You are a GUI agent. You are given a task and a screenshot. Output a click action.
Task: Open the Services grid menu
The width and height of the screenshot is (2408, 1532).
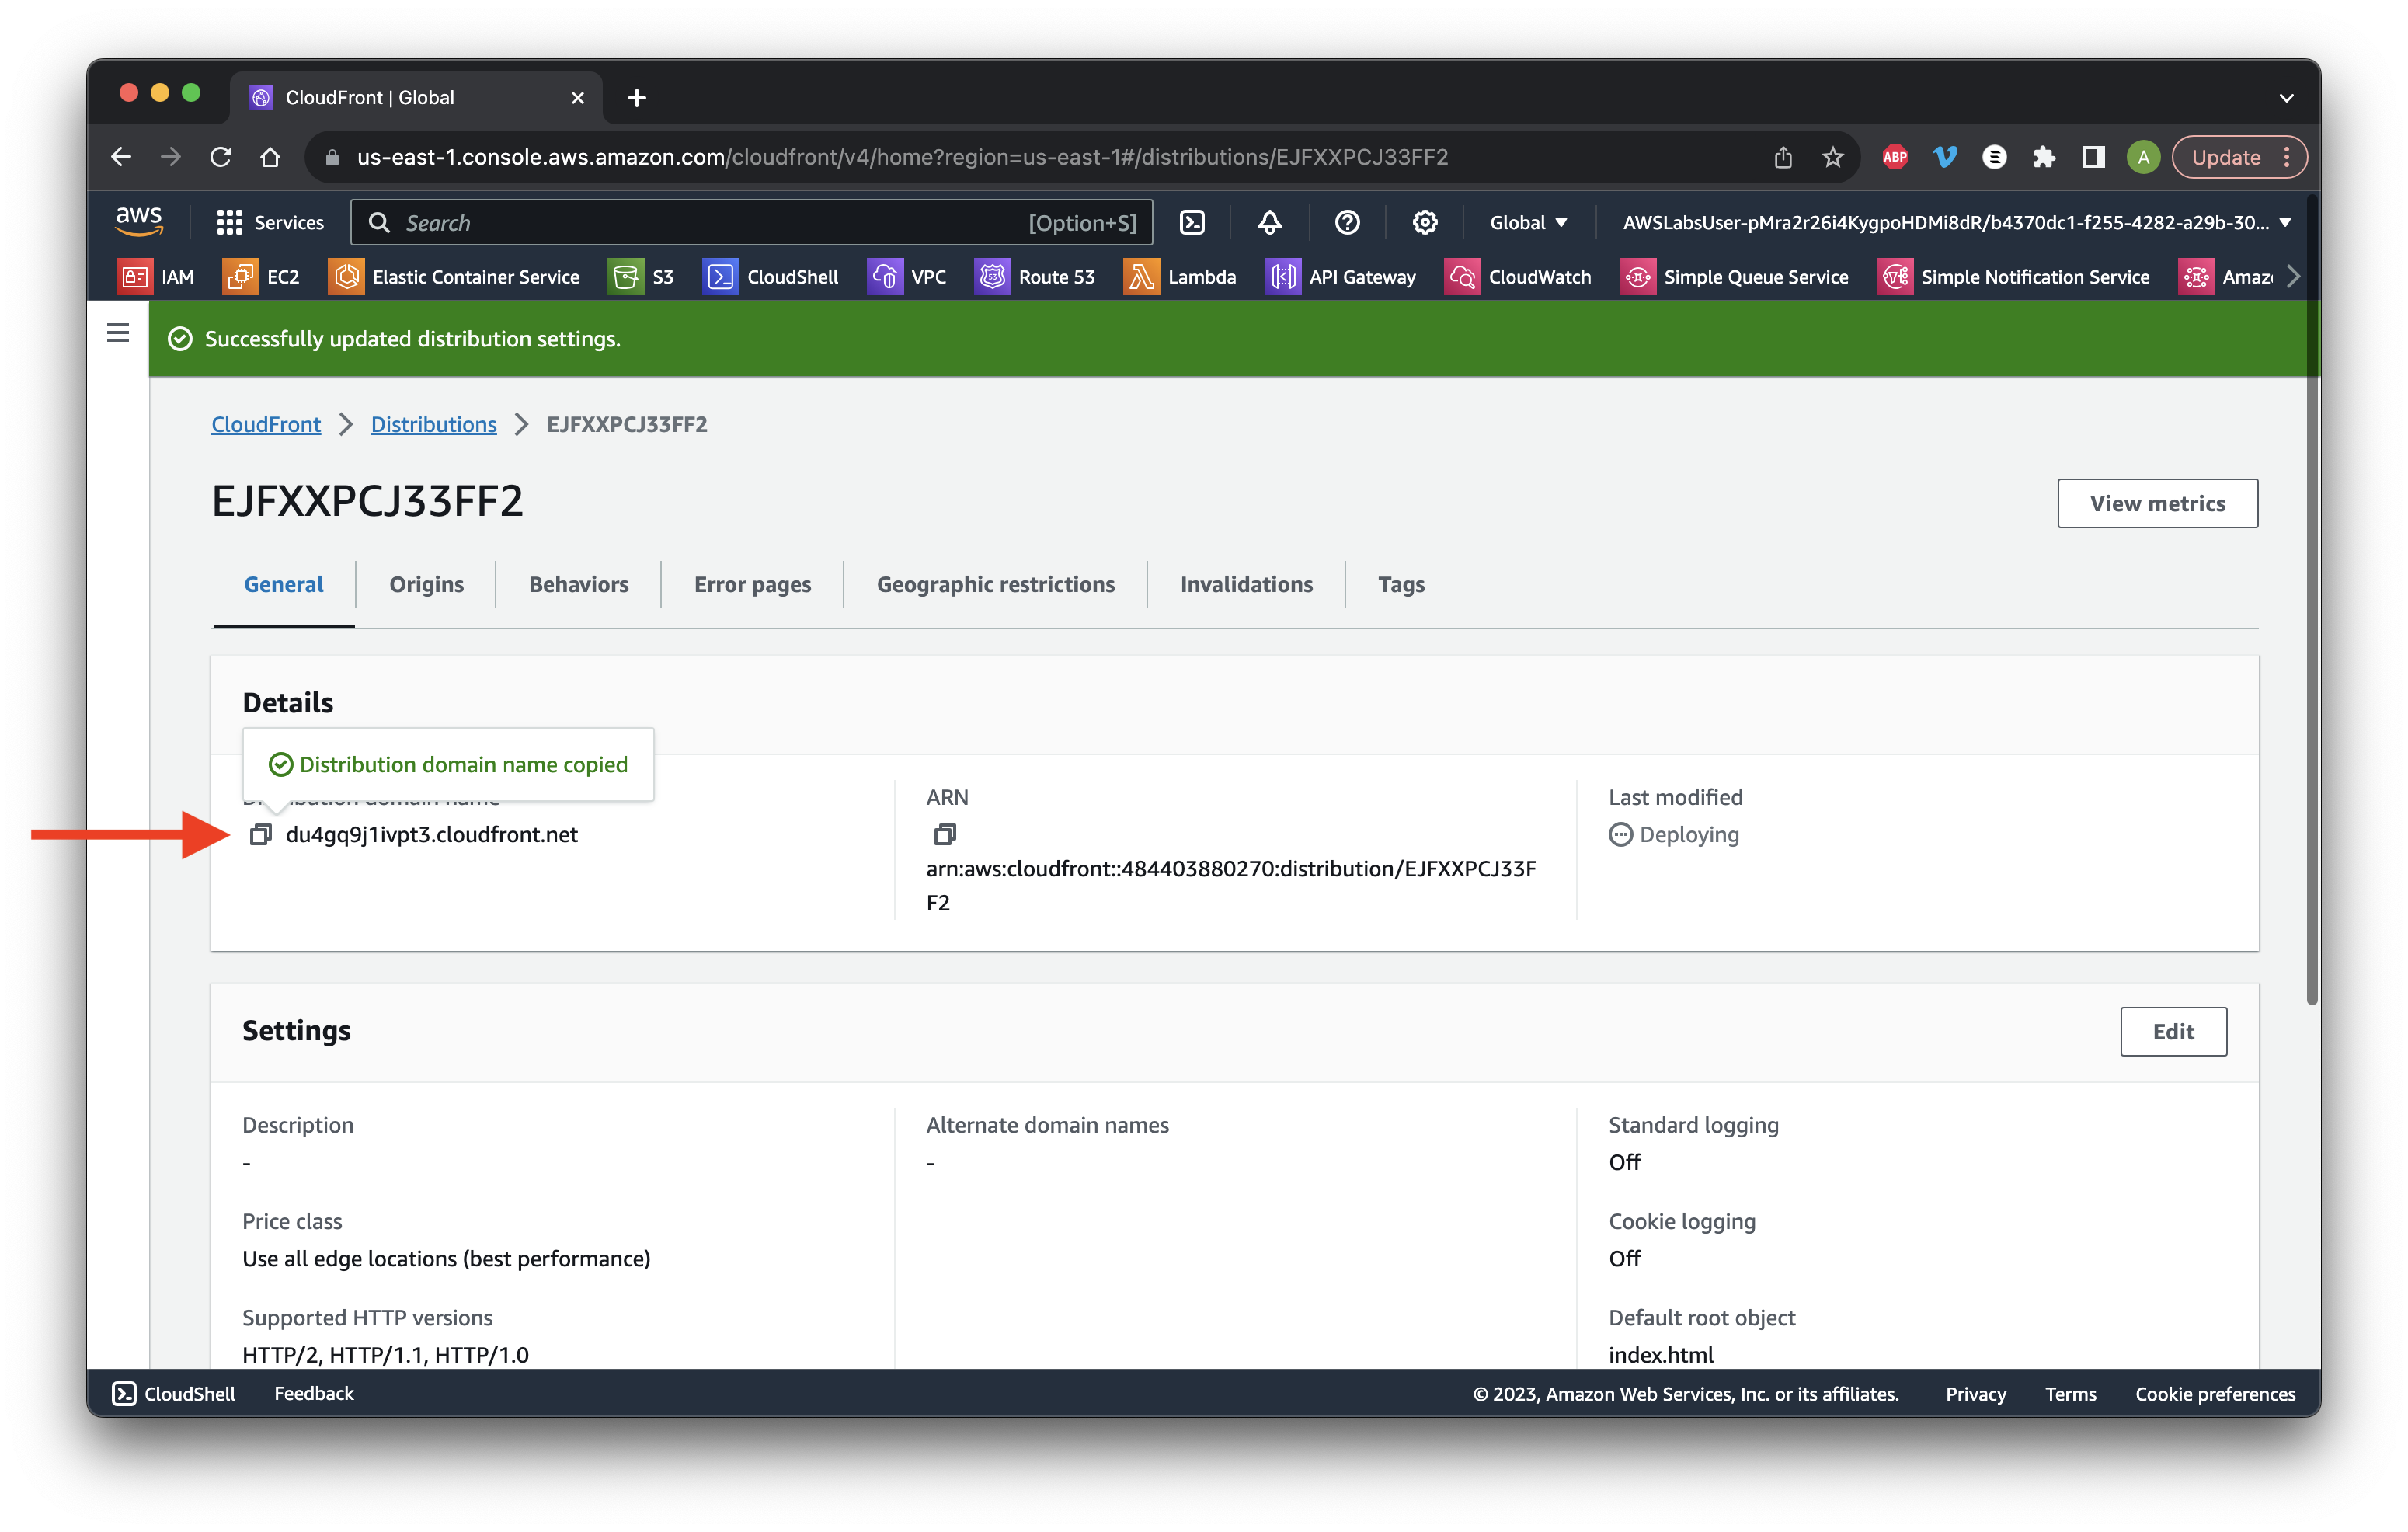[x=271, y=222]
